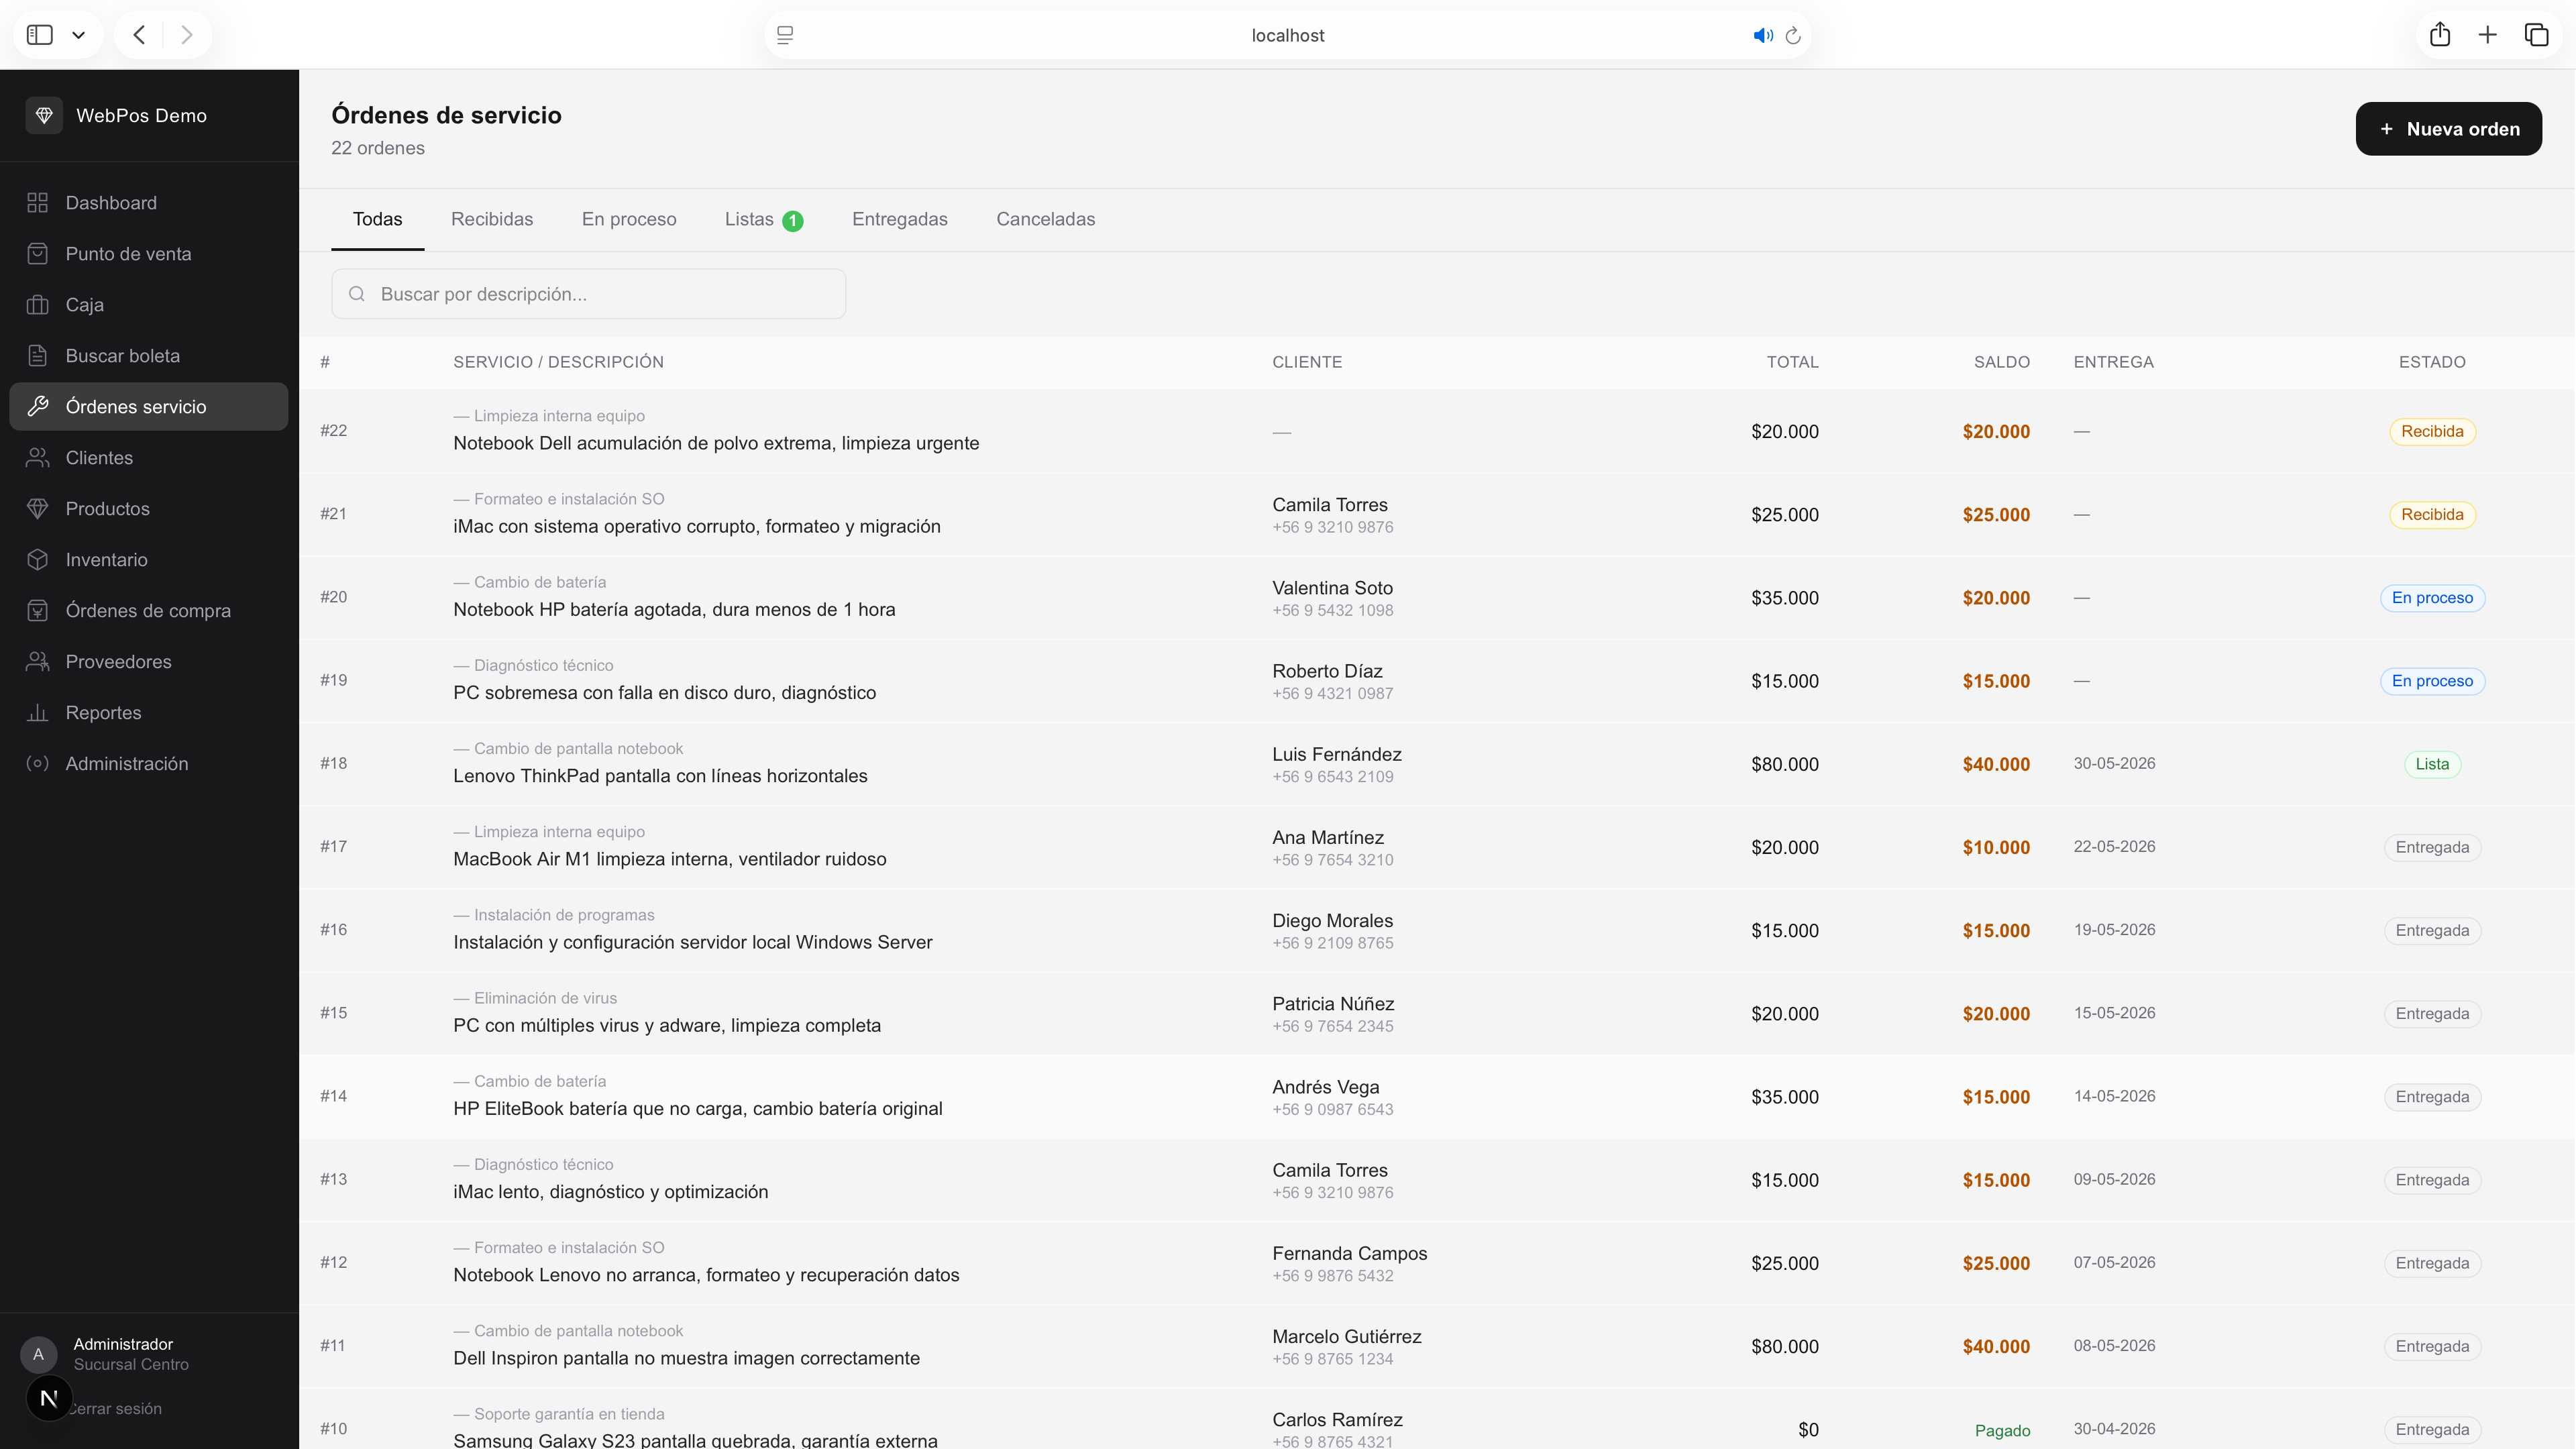Open Punto de venta in sidebar
The image size is (2576, 1449).
click(x=149, y=254)
